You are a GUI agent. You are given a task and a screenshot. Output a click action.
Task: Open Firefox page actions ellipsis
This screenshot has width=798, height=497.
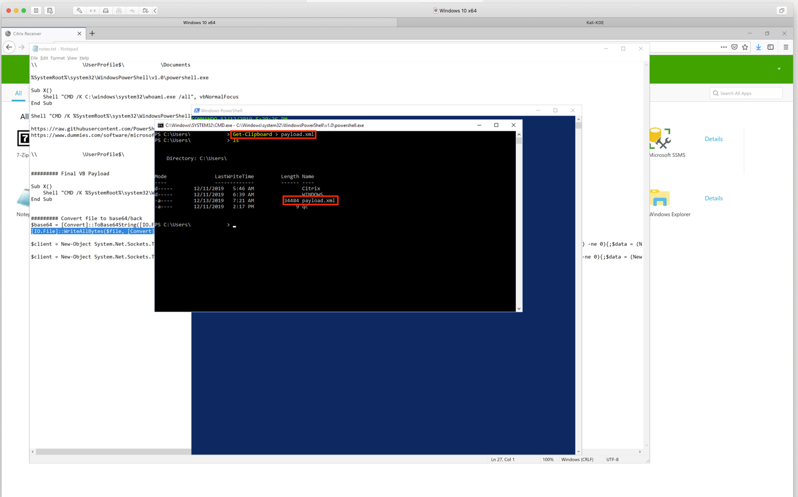click(723, 47)
